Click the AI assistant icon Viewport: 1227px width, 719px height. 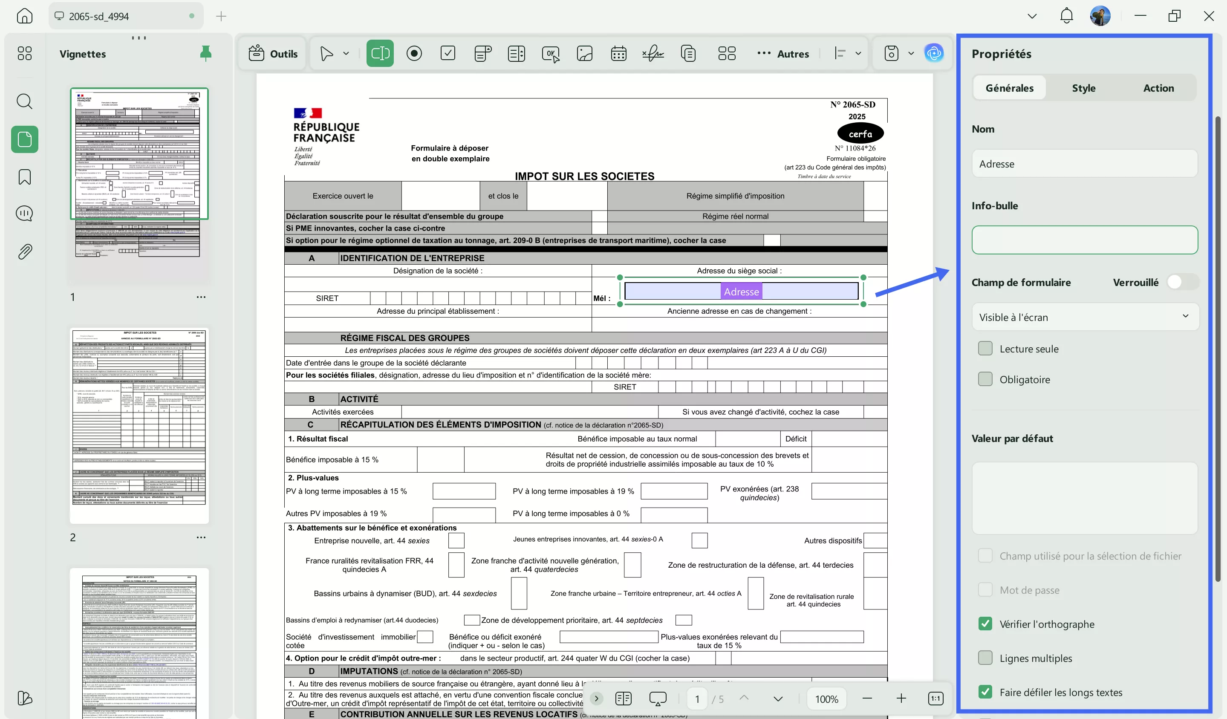pyautogui.click(x=933, y=53)
